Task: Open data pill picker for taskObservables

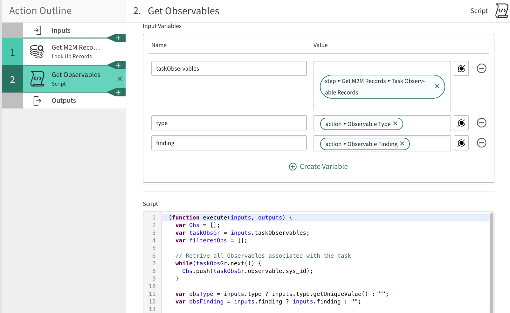Action: [x=461, y=68]
